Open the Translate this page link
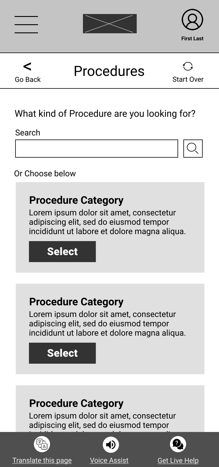Viewport: 219px width, 467px height. (x=42, y=460)
